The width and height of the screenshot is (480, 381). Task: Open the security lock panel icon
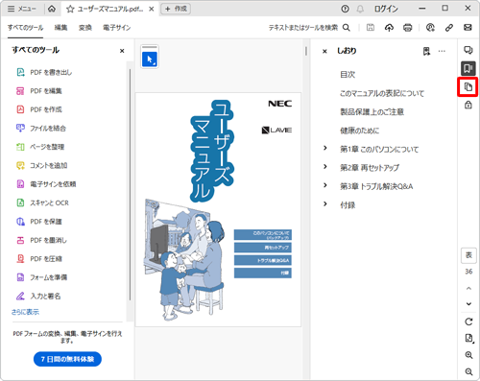468,105
